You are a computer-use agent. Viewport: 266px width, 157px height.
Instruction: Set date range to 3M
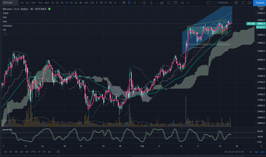[22, 152]
